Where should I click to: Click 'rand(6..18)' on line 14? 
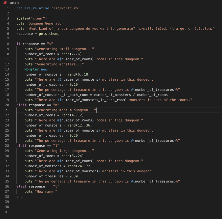tap(79, 74)
